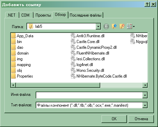Click the FluentNHibernate.dll file icon
This screenshot has height=127, width=158.
click(x=73, y=53)
